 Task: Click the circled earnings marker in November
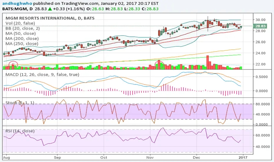pos(159,64)
